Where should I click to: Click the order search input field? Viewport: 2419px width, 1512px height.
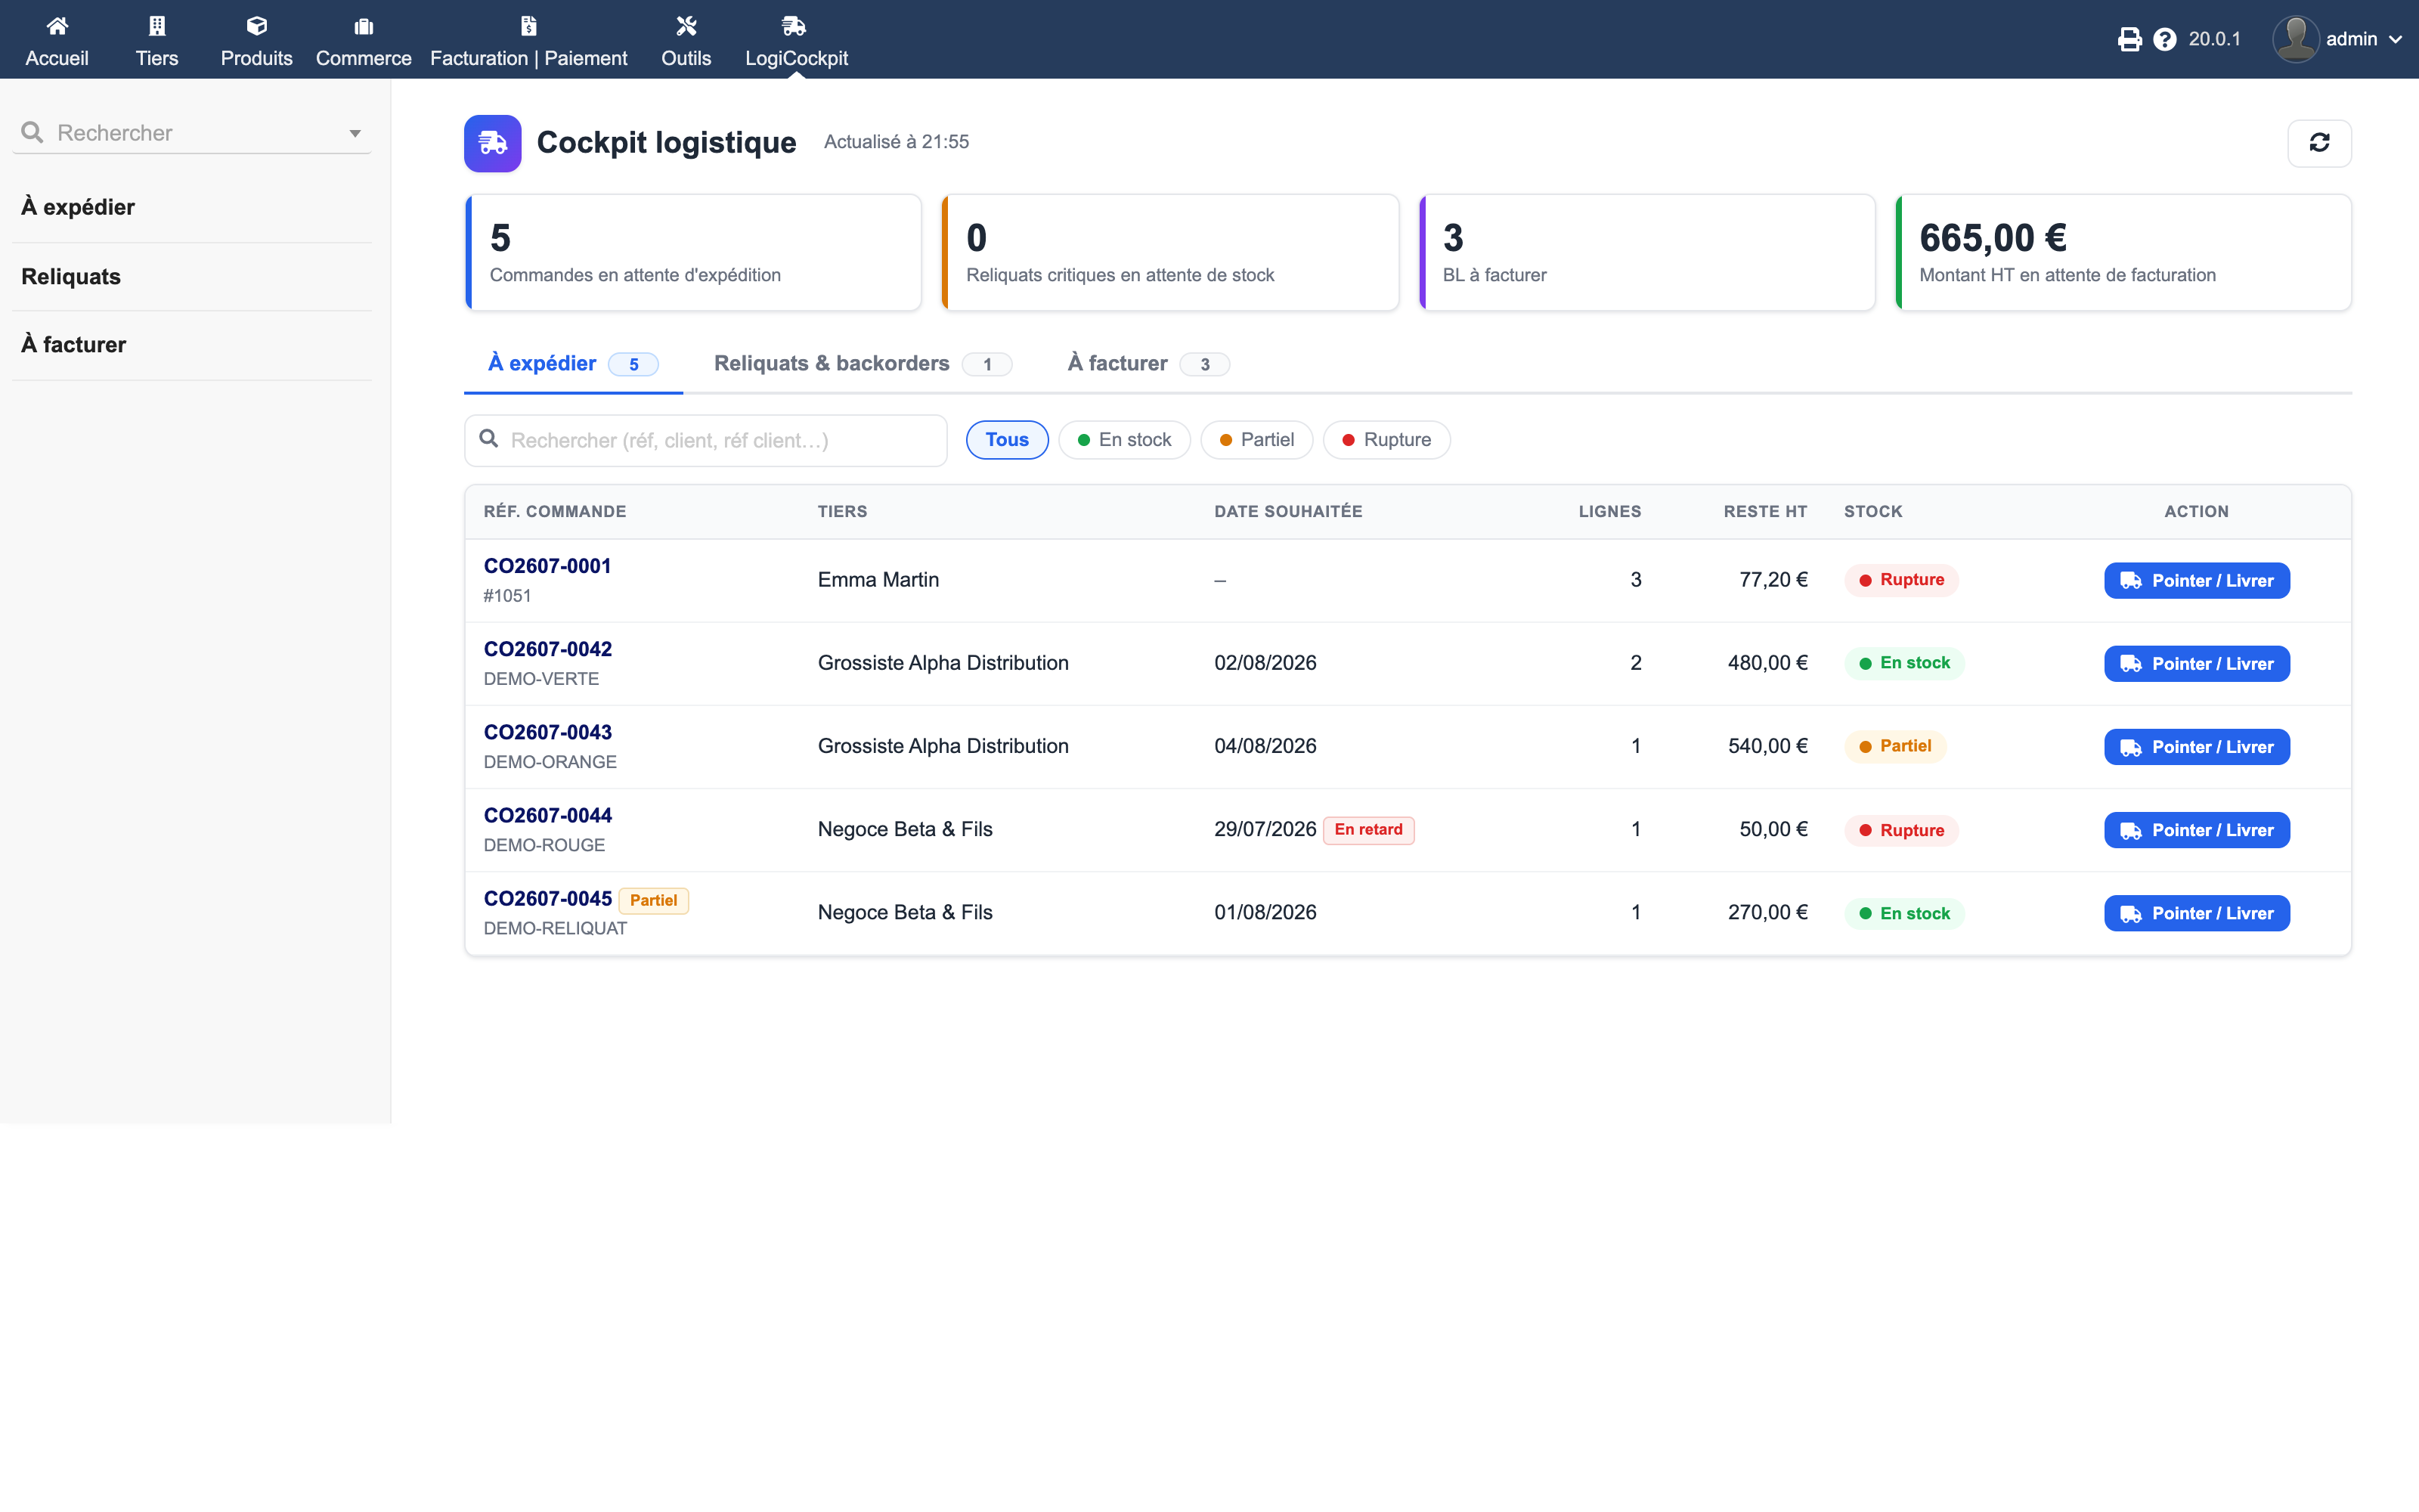tap(706, 440)
